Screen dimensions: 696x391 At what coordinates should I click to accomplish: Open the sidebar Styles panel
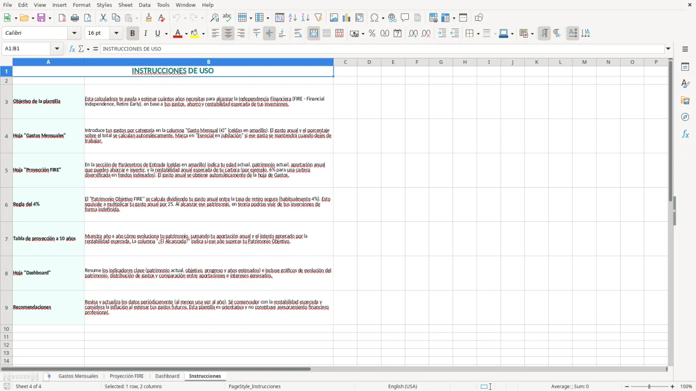point(685,83)
